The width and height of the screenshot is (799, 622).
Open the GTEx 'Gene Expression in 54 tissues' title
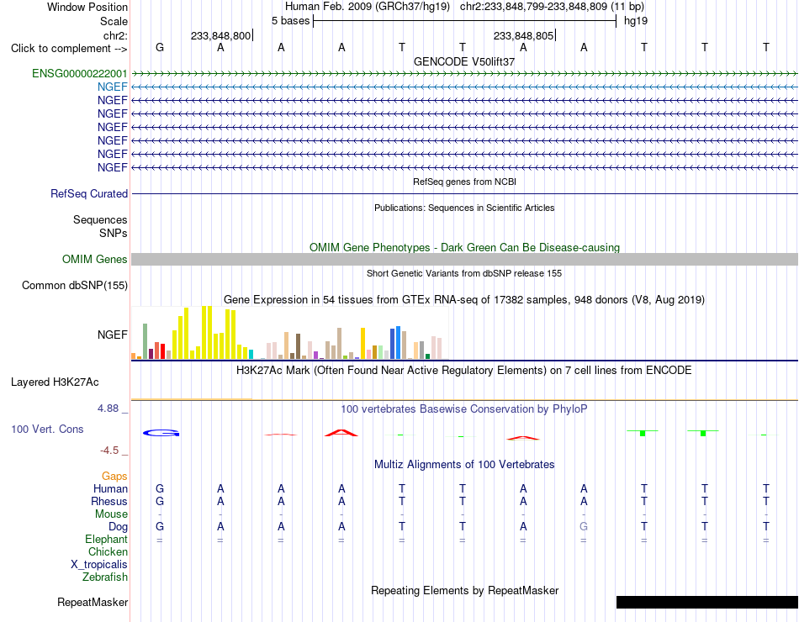point(464,299)
